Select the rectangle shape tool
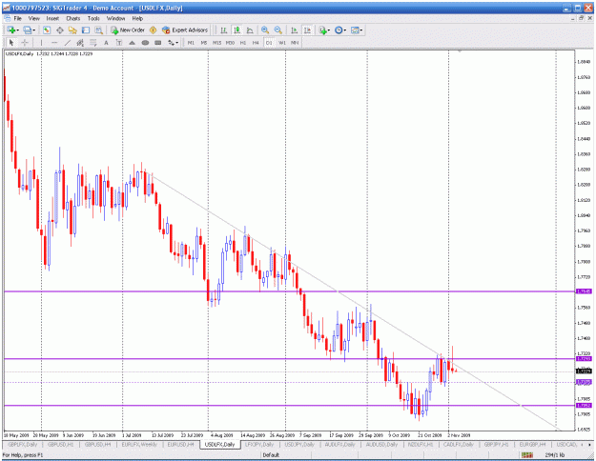 157,43
